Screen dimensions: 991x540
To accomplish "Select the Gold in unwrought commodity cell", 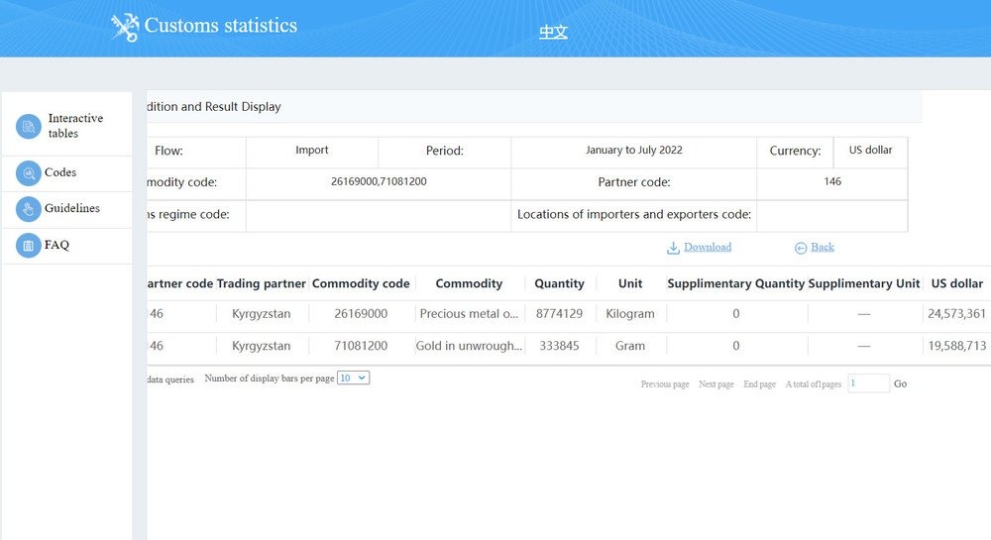I will (x=470, y=347).
